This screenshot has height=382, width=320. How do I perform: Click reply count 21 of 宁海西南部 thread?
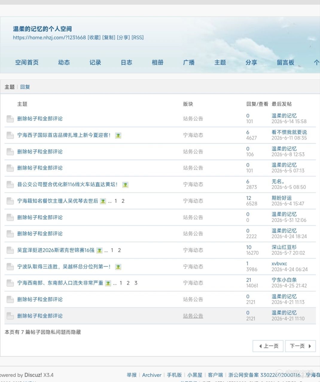249,280
